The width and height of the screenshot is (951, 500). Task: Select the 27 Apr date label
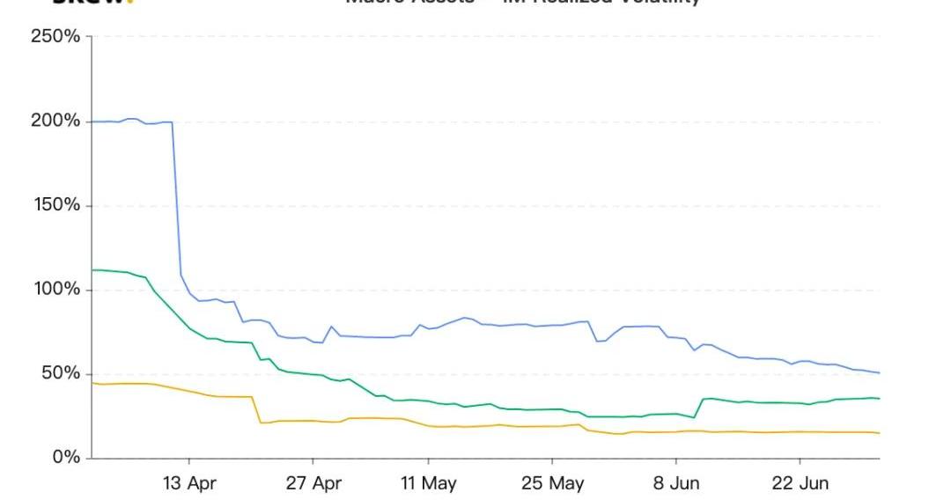pyautogui.click(x=313, y=483)
